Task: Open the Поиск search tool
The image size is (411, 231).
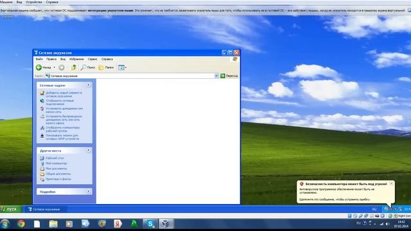Action: (88, 67)
